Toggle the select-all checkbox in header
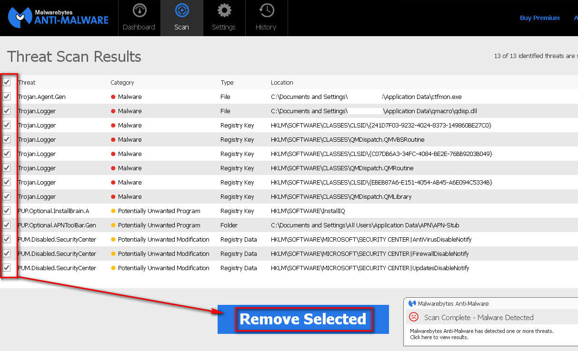The width and height of the screenshot is (578, 351). 7,82
